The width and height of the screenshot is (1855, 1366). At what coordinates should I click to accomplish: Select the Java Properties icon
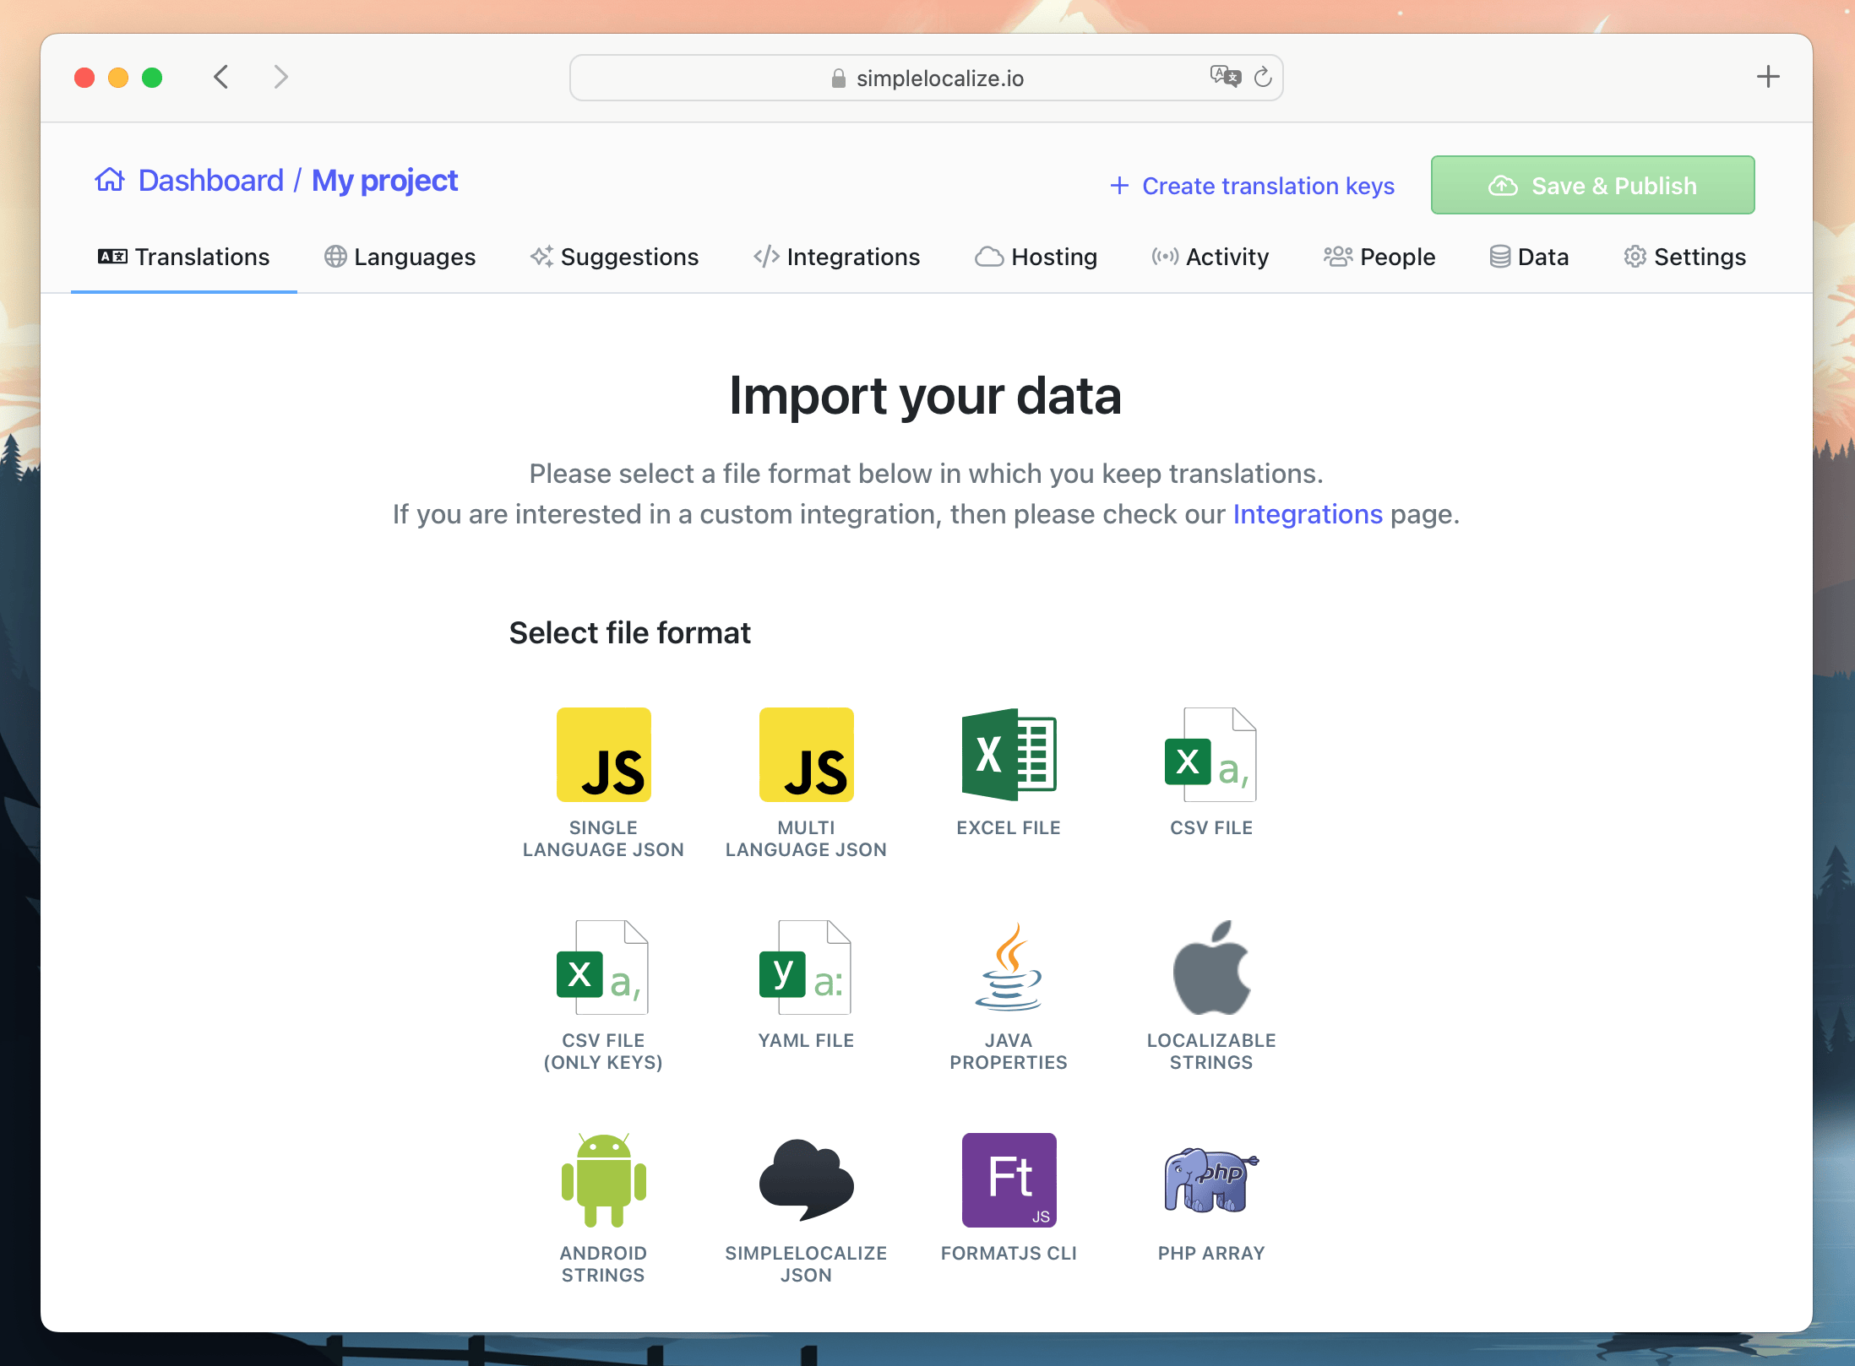click(x=1009, y=968)
